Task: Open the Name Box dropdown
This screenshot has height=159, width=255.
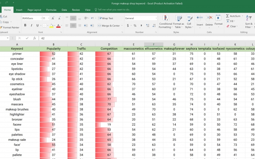Action: click(x=8, y=38)
